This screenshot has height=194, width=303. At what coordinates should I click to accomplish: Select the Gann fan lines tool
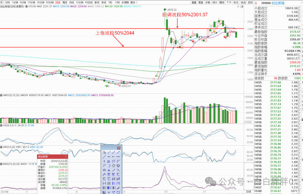point(104,192)
